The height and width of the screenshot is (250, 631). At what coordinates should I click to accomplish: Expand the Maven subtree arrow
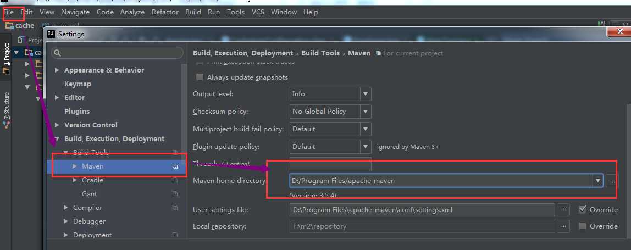click(74, 166)
